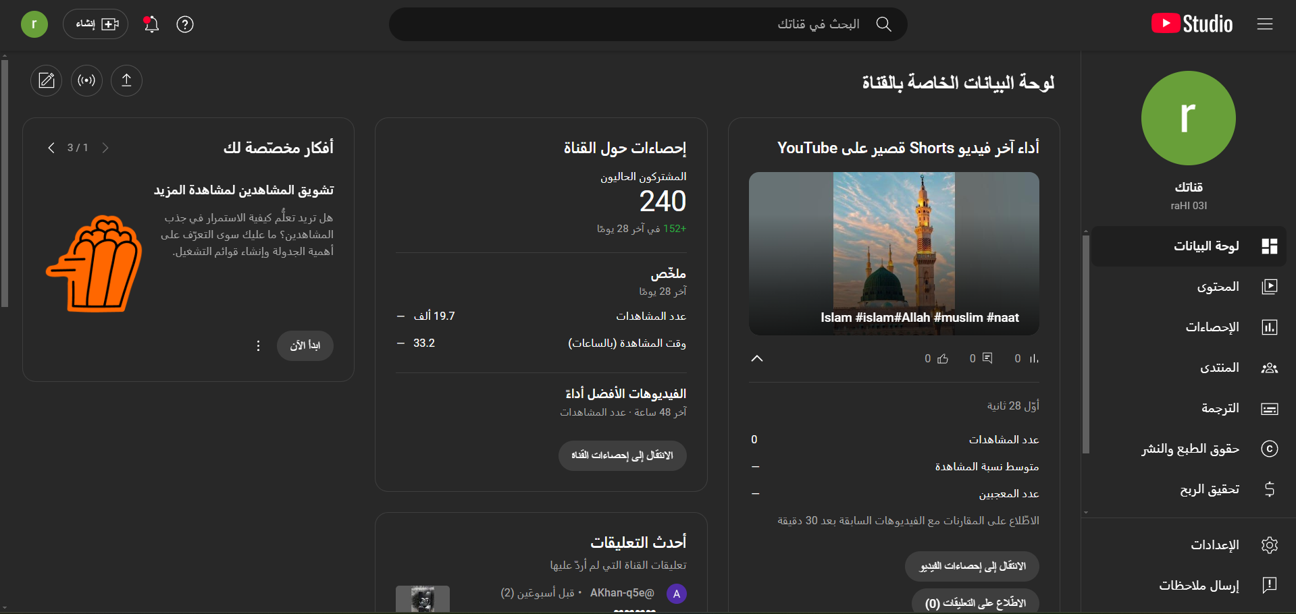
Task: Select لوحة البيانات dashboard menu item
Action: point(1188,246)
